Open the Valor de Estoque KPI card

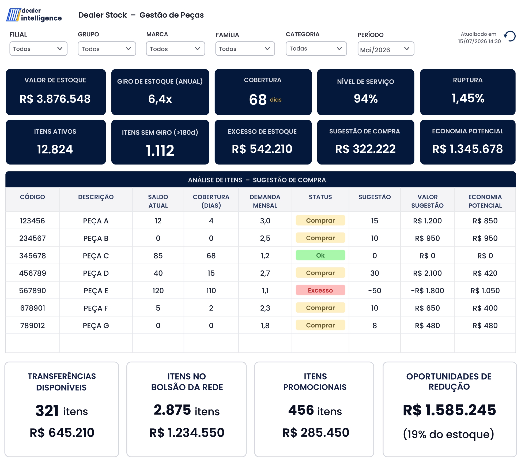coord(56,92)
